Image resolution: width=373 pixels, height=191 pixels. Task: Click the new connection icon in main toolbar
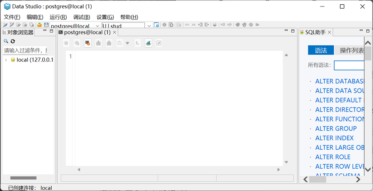(x=5, y=25)
